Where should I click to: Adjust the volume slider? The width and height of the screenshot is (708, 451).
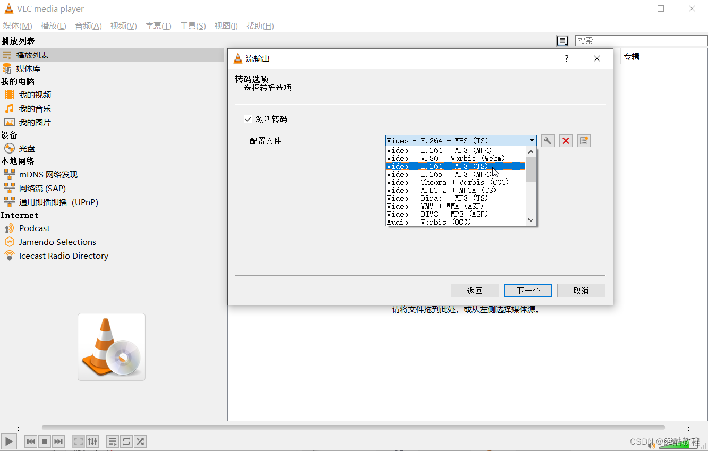680,444
